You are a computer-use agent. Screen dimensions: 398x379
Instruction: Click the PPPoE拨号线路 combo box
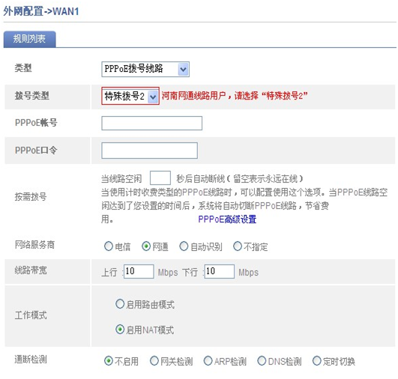tap(145, 69)
